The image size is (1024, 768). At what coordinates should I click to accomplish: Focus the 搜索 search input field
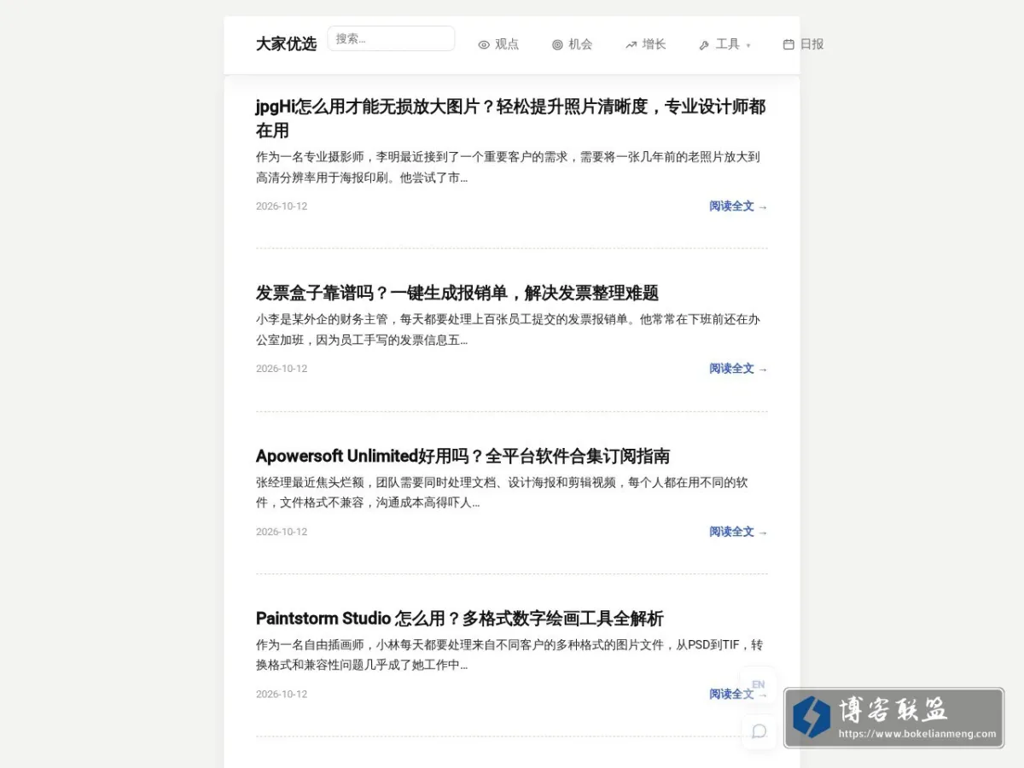[x=391, y=38]
